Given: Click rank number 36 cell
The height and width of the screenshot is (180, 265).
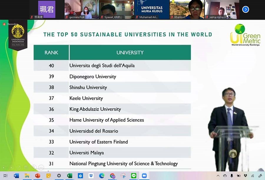Looking at the screenshot, I should coord(51,109).
